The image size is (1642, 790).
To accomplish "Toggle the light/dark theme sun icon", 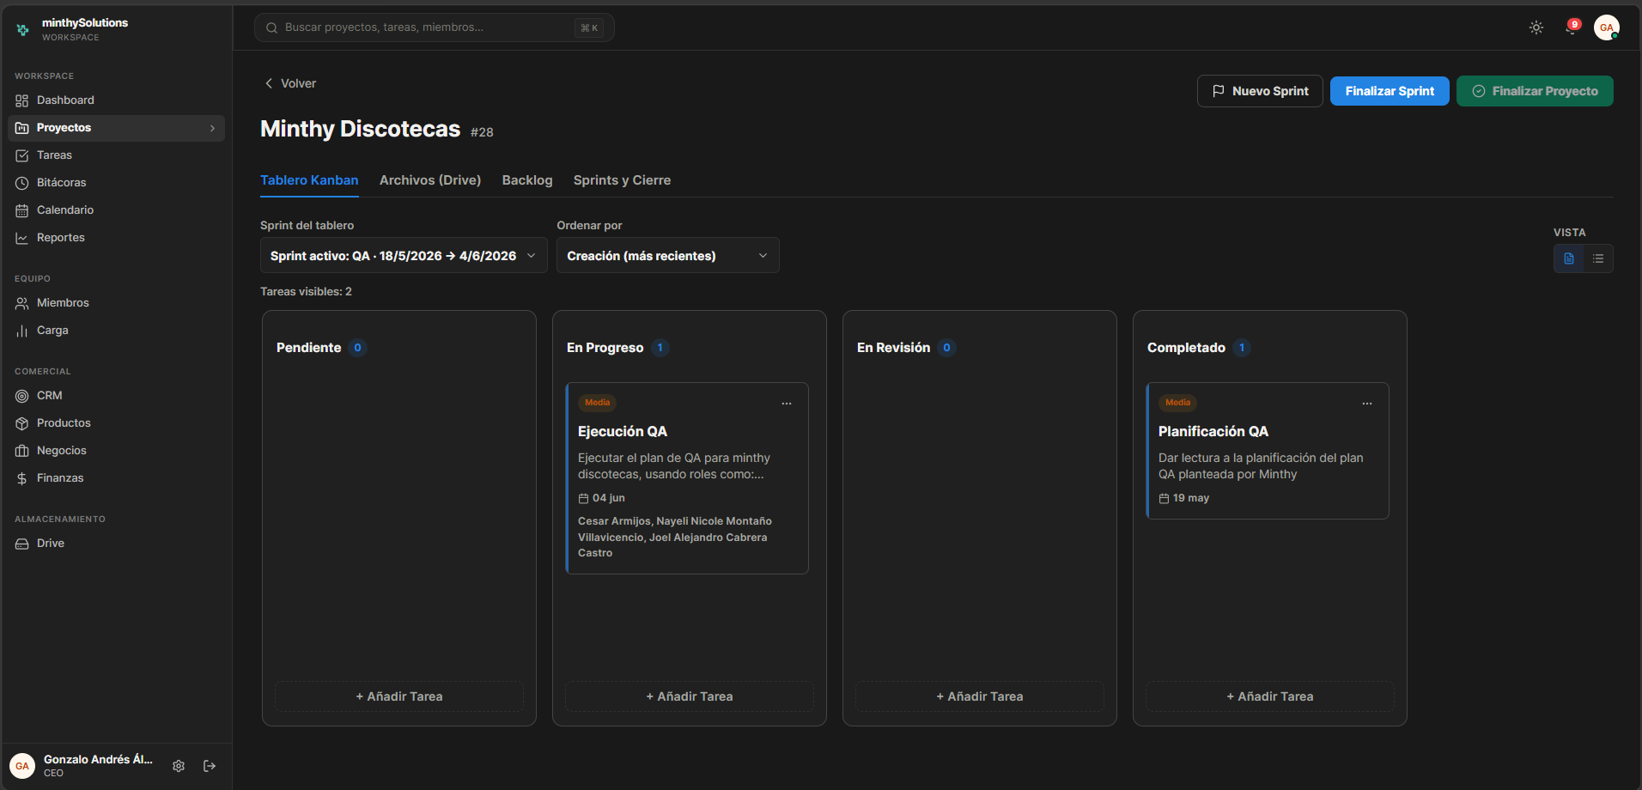I will (x=1536, y=27).
